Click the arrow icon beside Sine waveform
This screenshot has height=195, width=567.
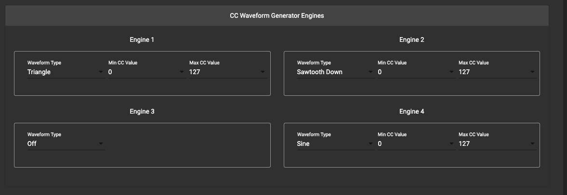click(370, 144)
